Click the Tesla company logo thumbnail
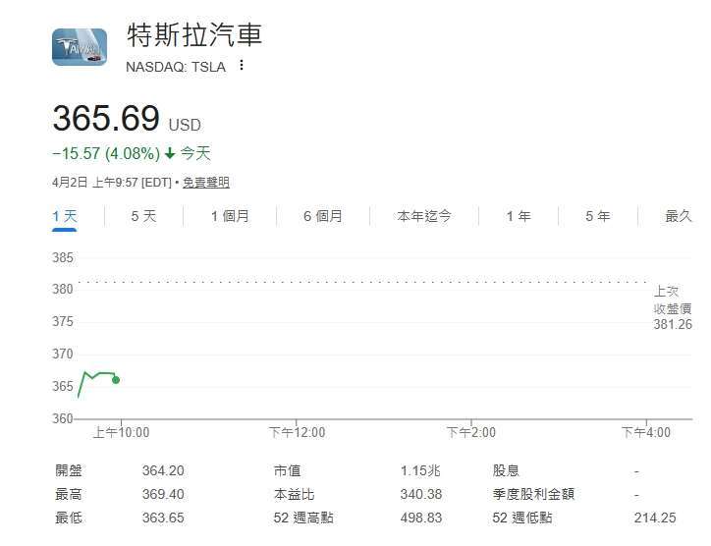The height and width of the screenshot is (546, 711). tap(80, 46)
